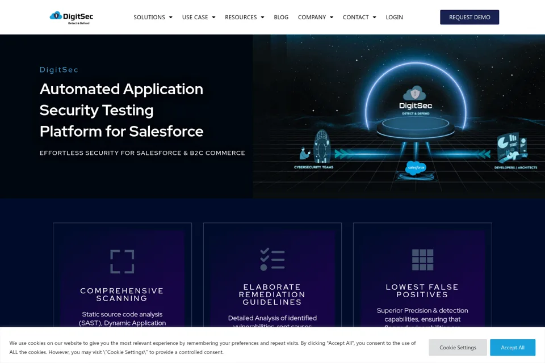The height and width of the screenshot is (363, 545).
Task: Click the Static source code analysis description
Action: [123, 319]
